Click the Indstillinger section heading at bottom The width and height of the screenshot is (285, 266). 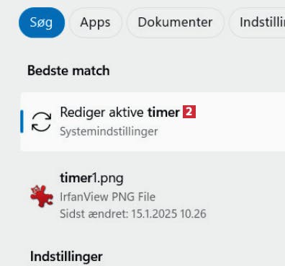[x=66, y=257]
